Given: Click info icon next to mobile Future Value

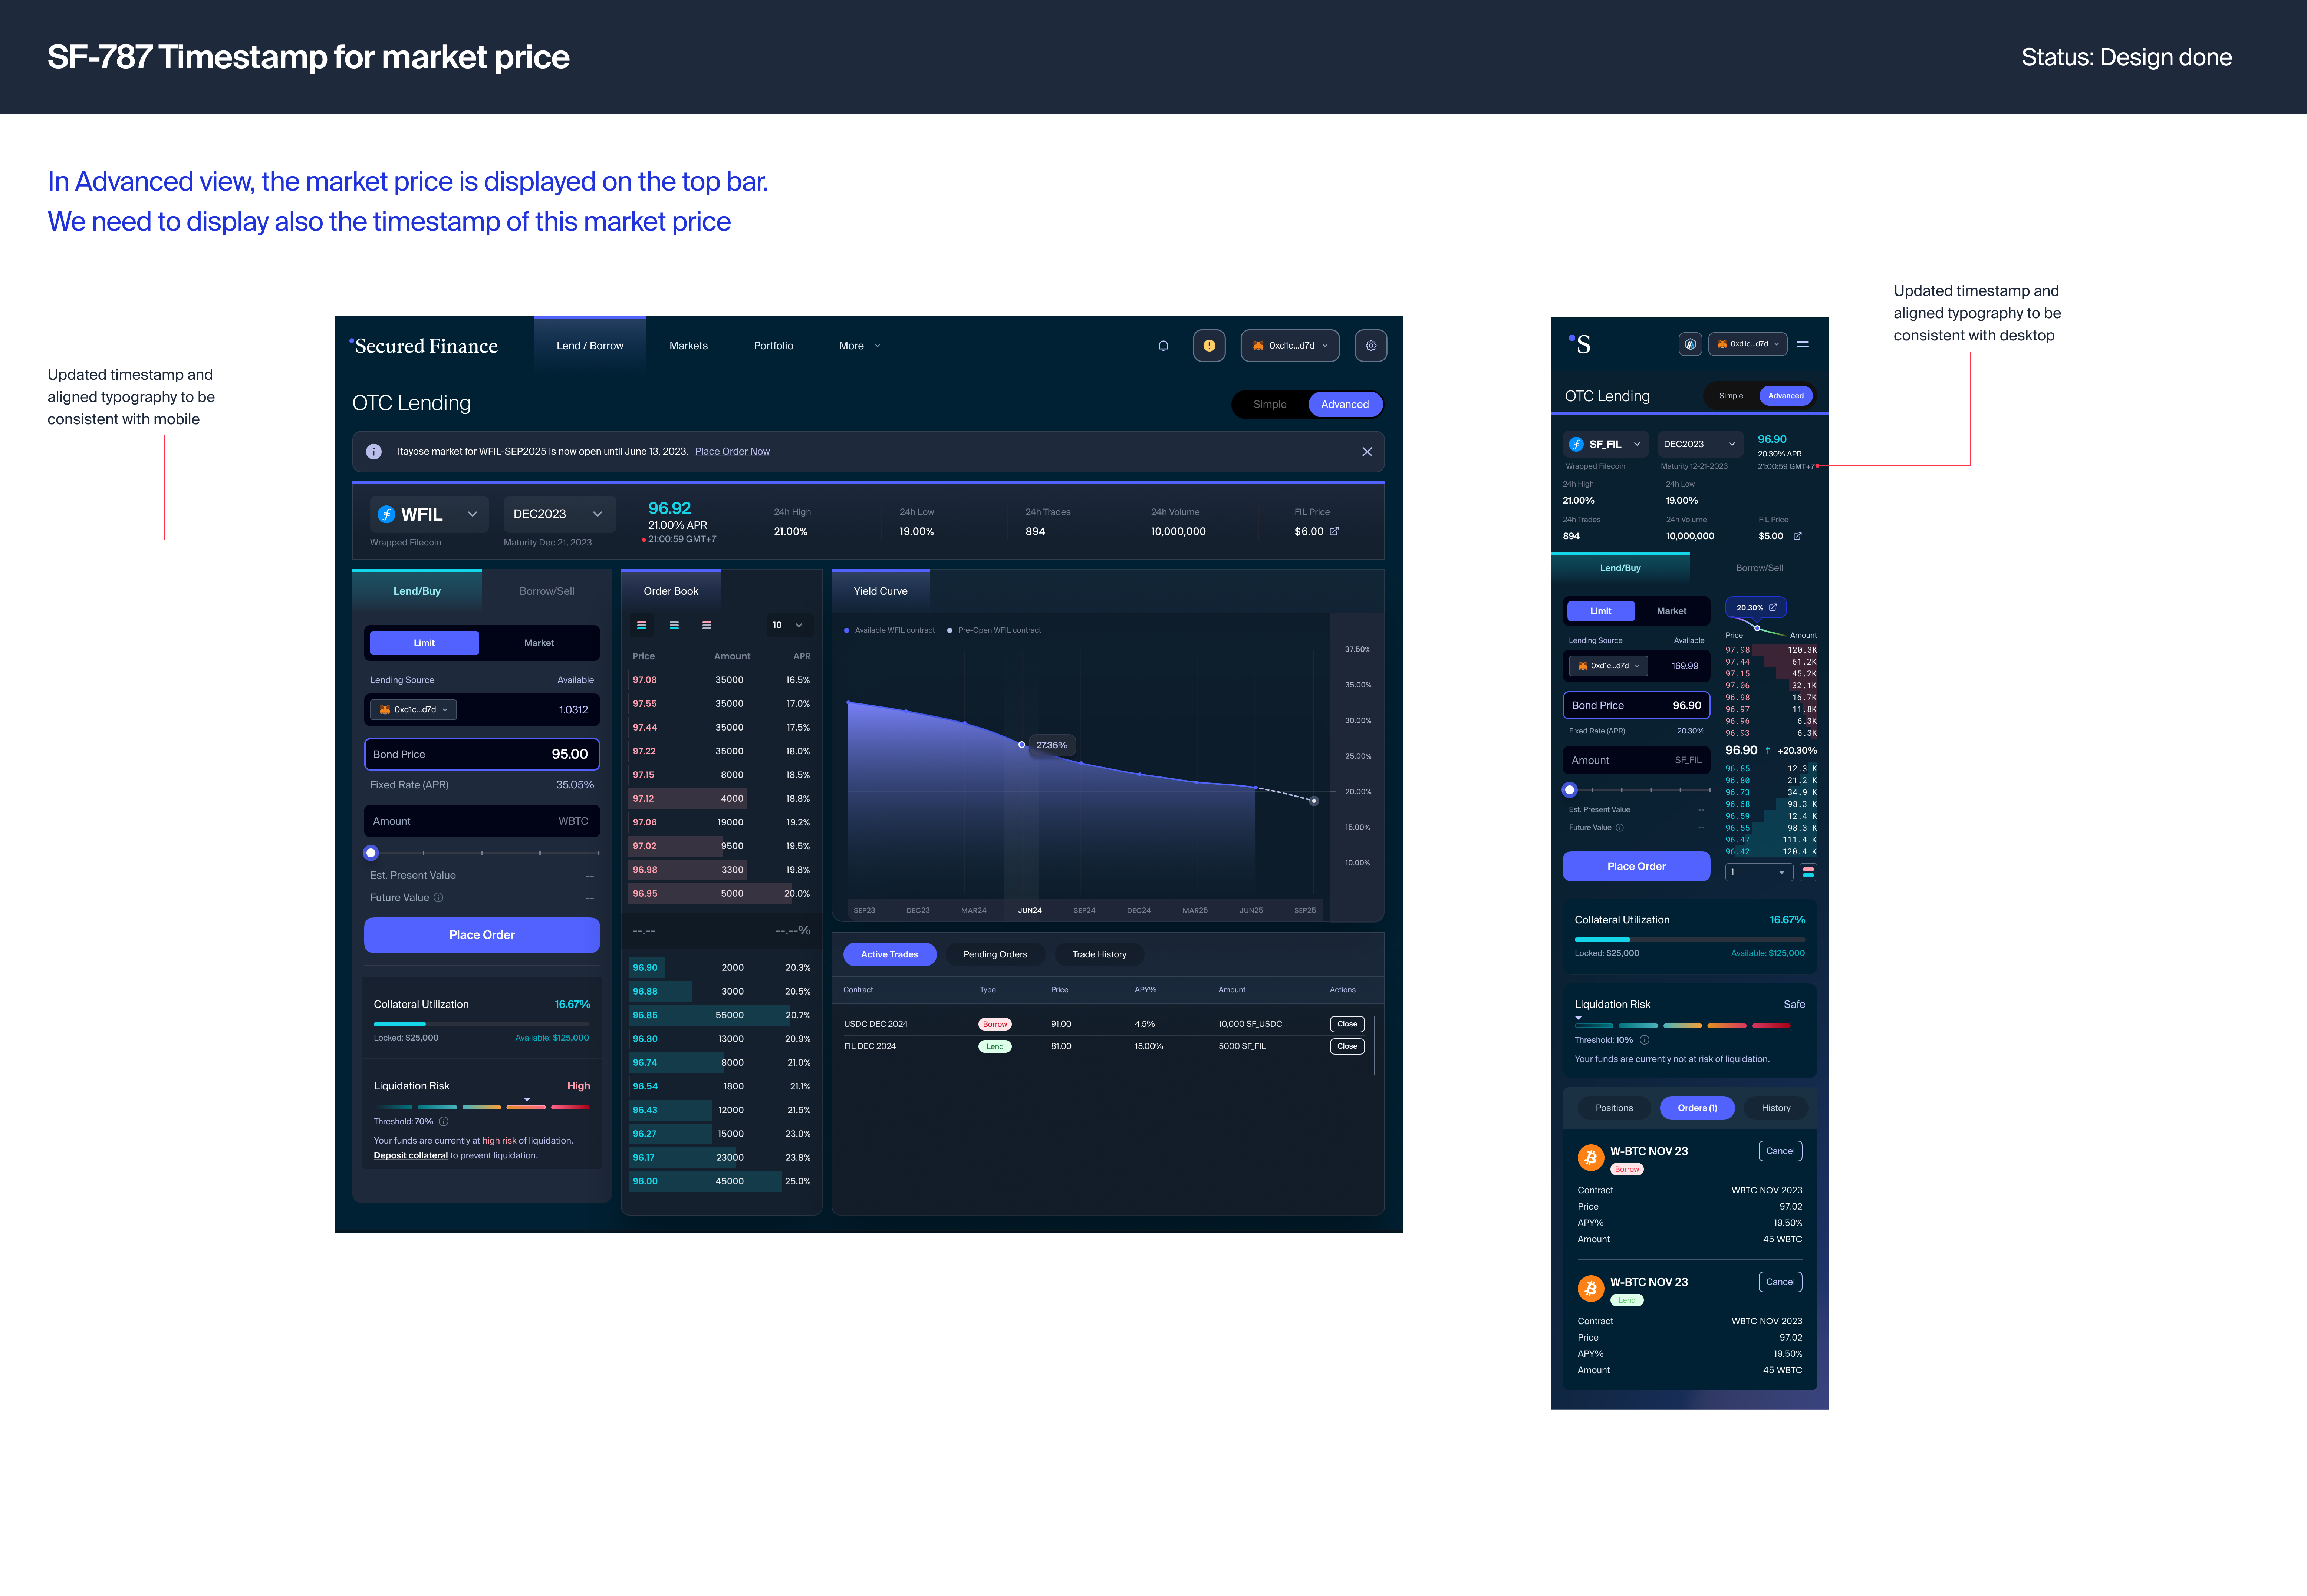Looking at the screenshot, I should pos(1620,828).
